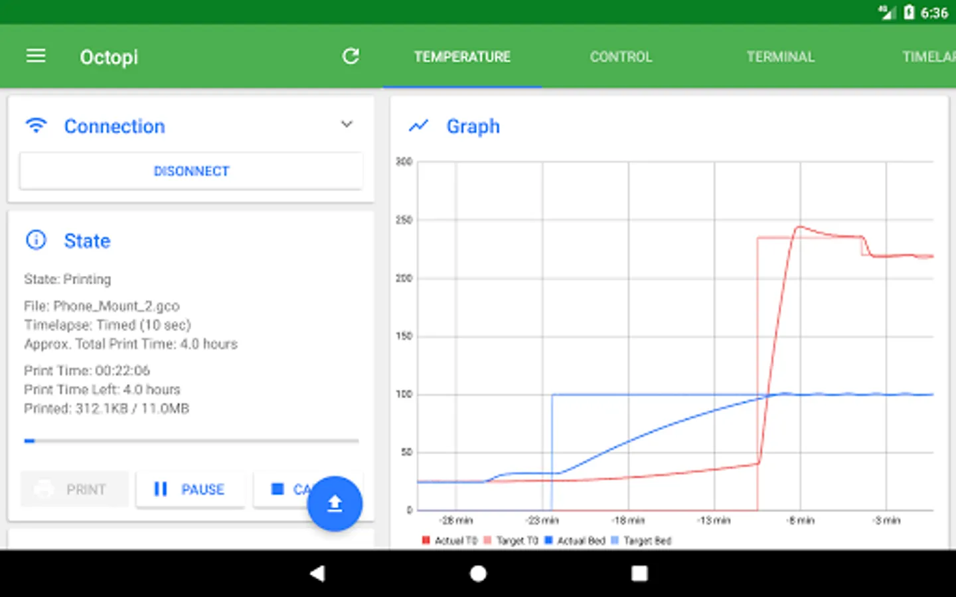956x597 pixels.
Task: Click the temperature graph plot area
Action: click(675, 336)
